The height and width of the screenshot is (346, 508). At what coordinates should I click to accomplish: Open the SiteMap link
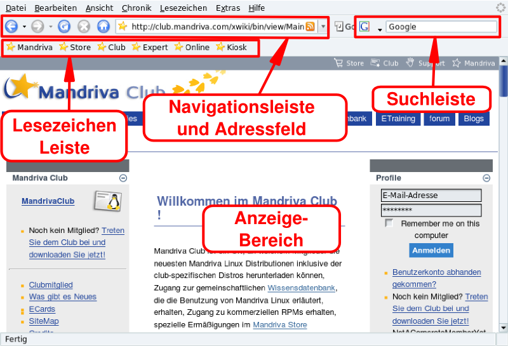click(44, 321)
